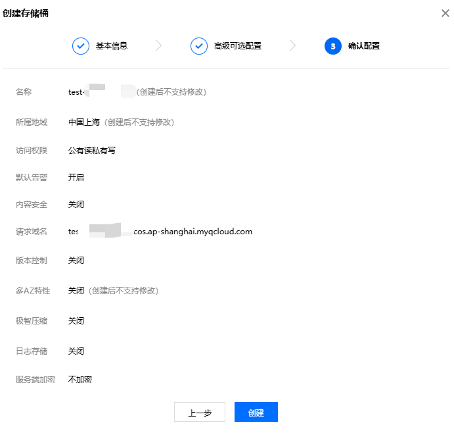Close the 创建存储桶 dialog with X
This screenshot has height=433, width=454.
(445, 13)
